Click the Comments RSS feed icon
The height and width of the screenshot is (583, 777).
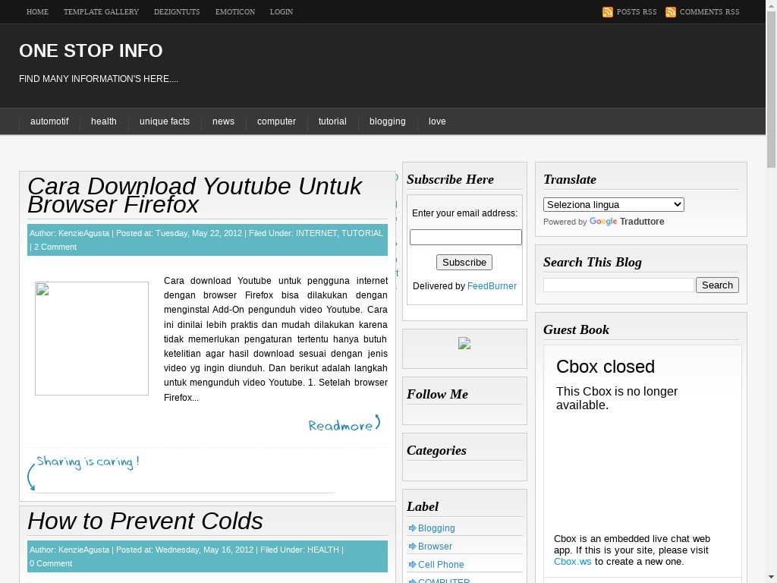point(670,12)
